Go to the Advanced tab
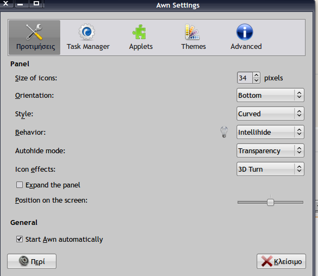The width and height of the screenshot is (318, 276). 246,37
